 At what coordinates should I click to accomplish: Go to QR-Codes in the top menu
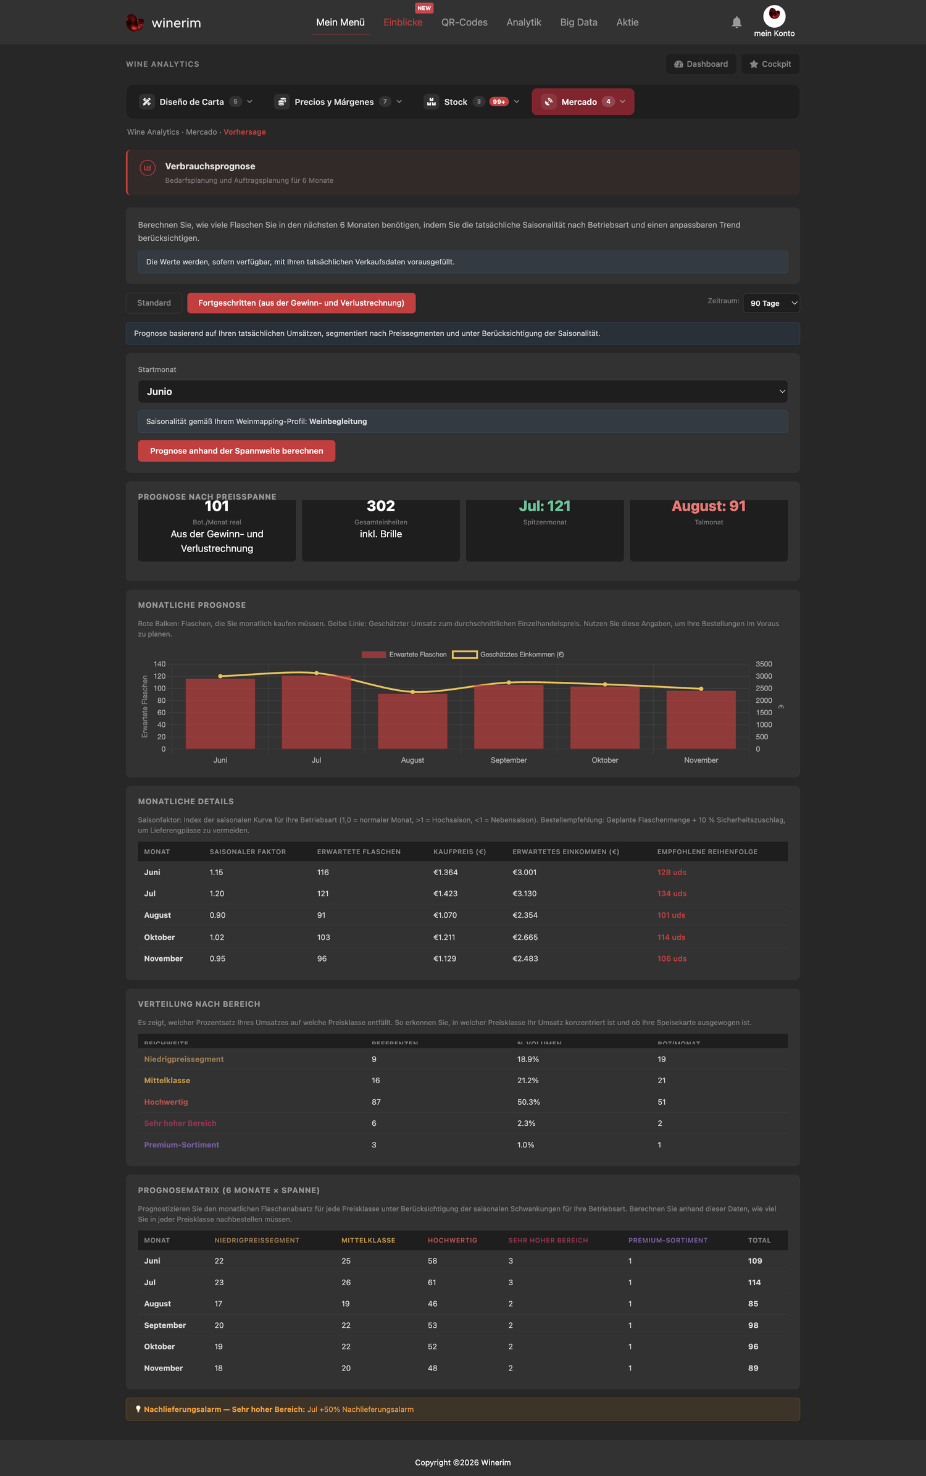pos(464,22)
